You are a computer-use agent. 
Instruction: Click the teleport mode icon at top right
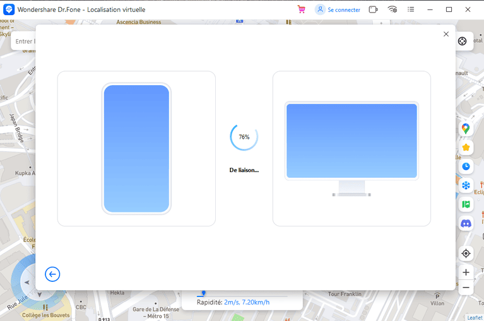pyautogui.click(x=462, y=41)
